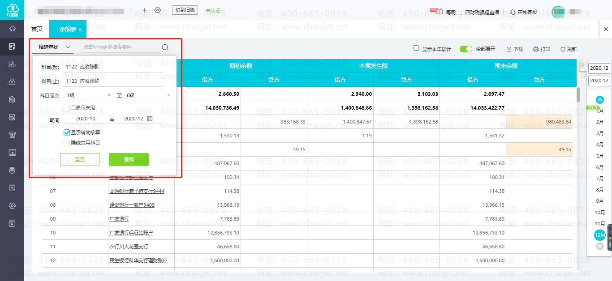Viewport: 612px width, 281px height.
Task: Click the more search conditions field
Action: coord(120,47)
